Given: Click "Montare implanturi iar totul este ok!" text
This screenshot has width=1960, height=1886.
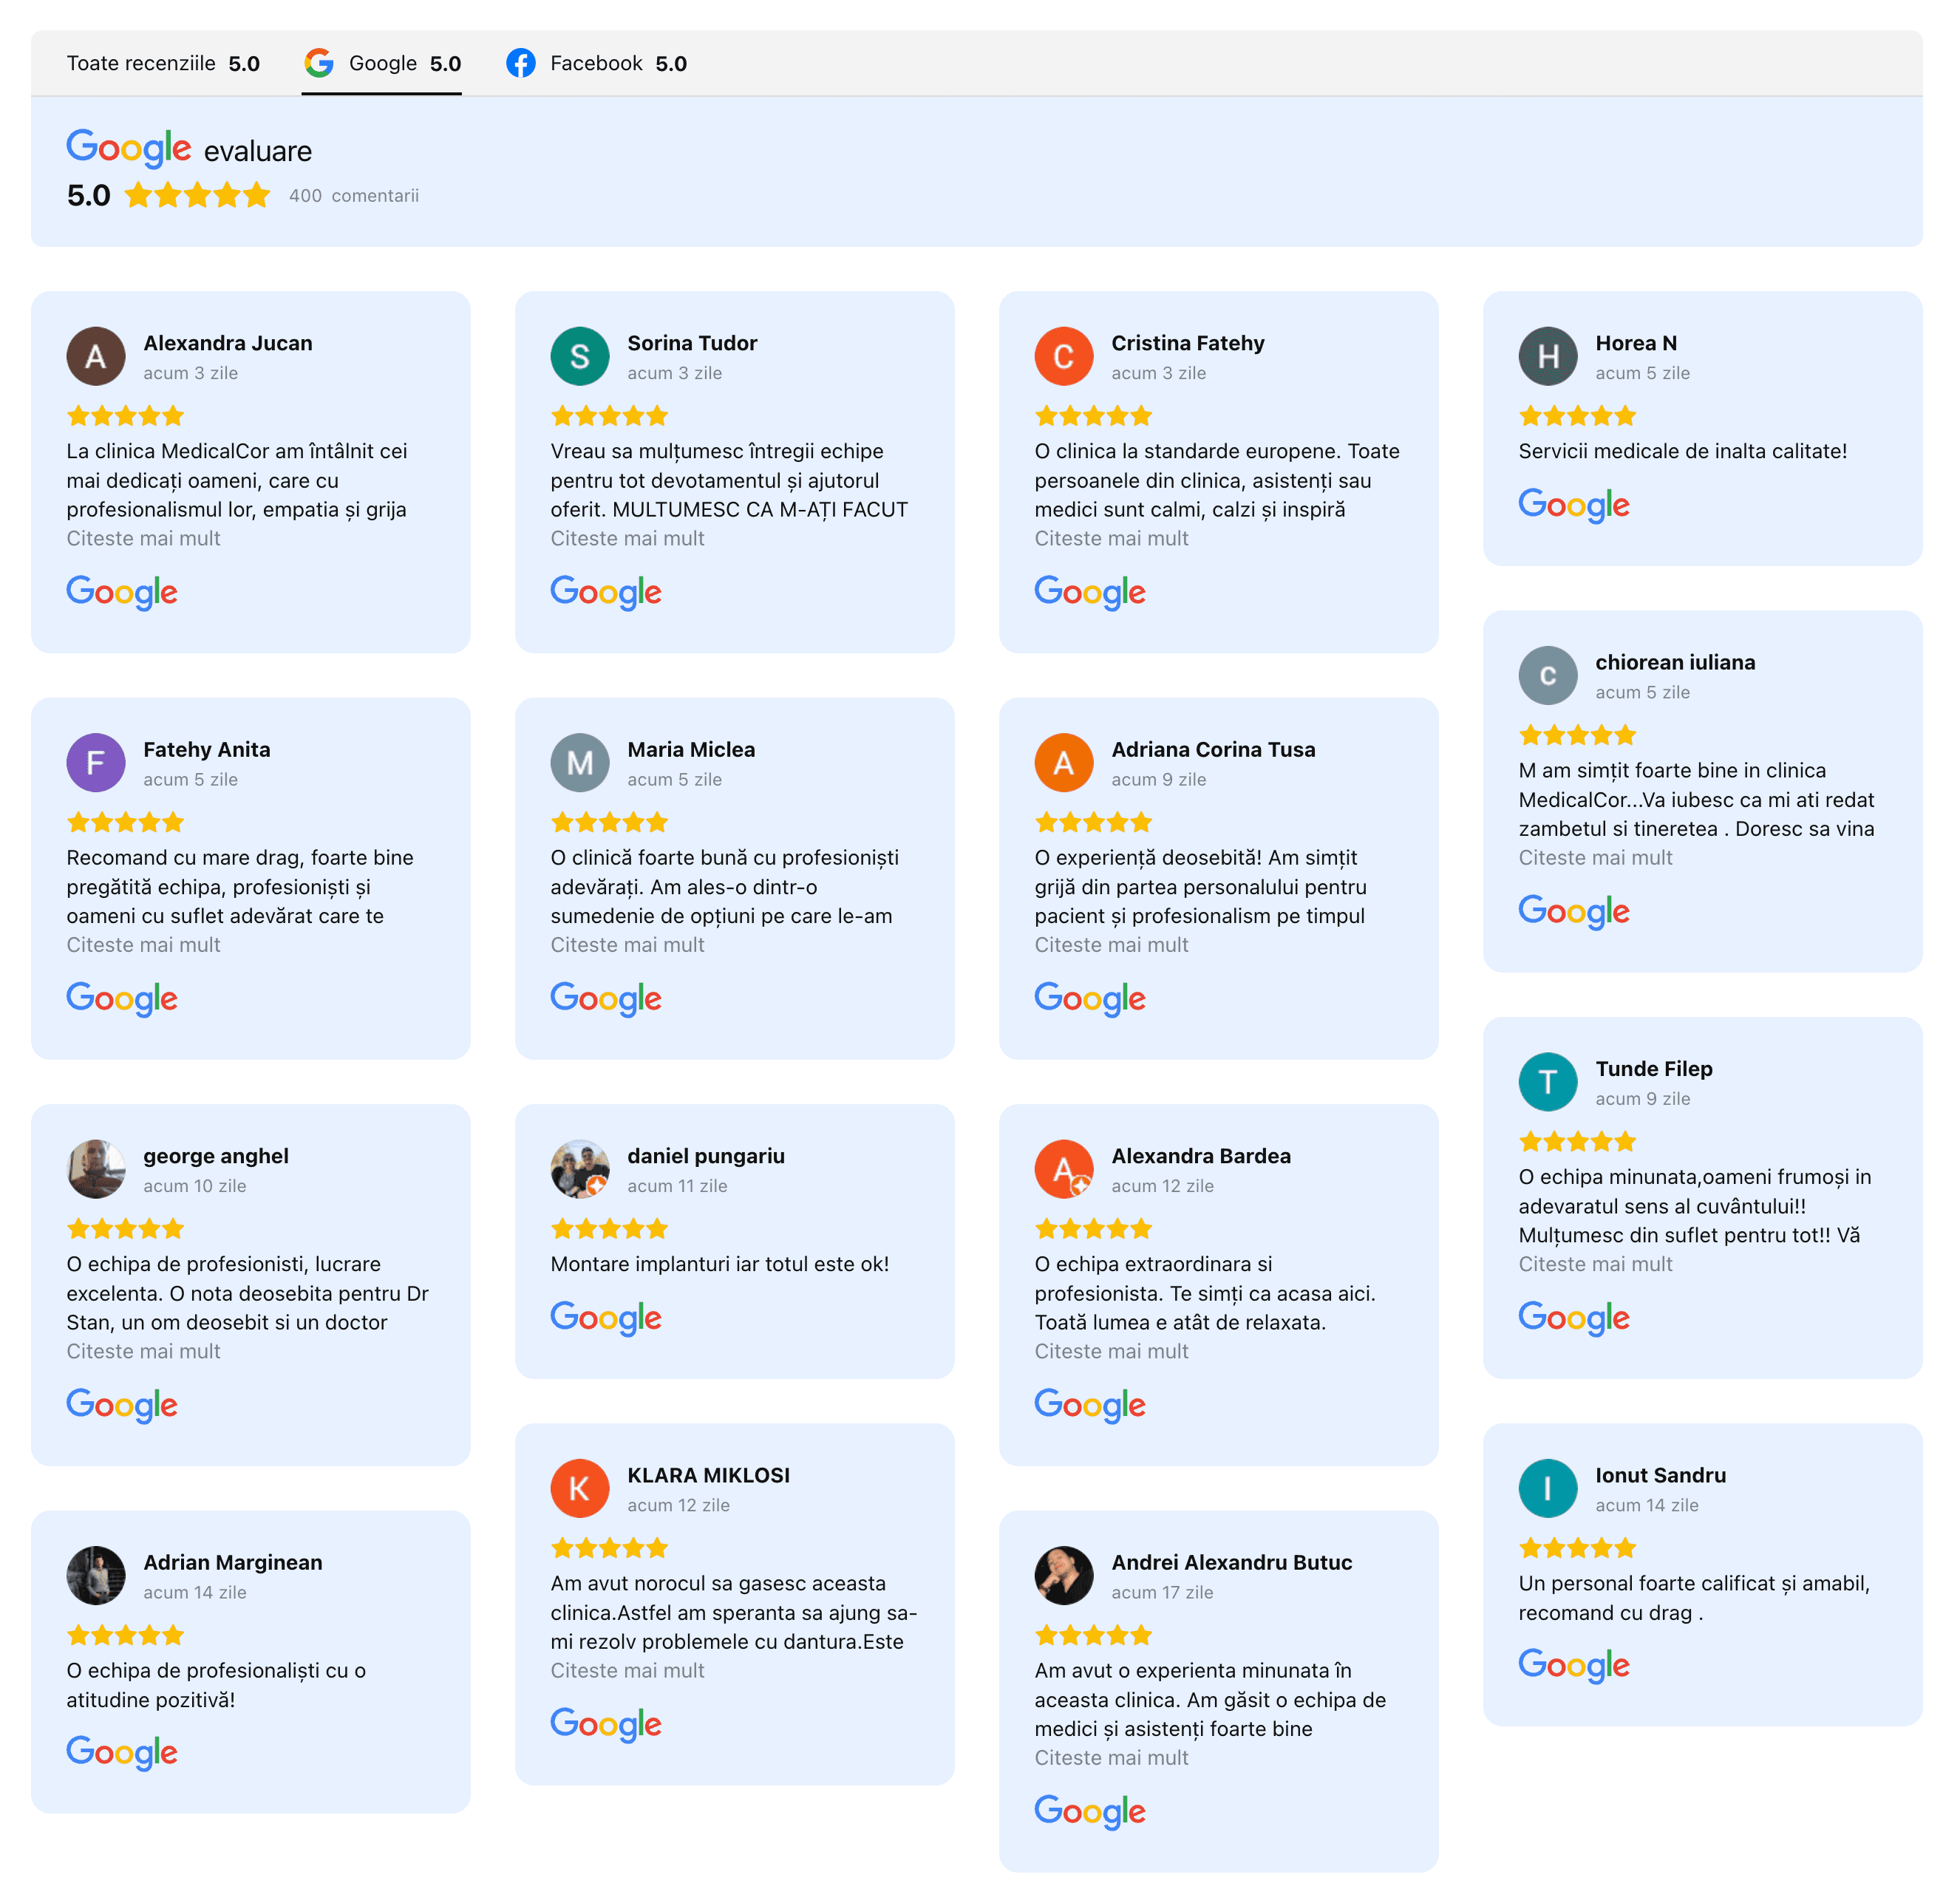Looking at the screenshot, I should pyautogui.click(x=719, y=1265).
